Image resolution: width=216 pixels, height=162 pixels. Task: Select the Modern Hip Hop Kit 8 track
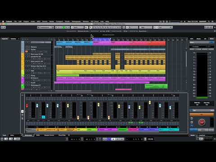tap(38, 66)
